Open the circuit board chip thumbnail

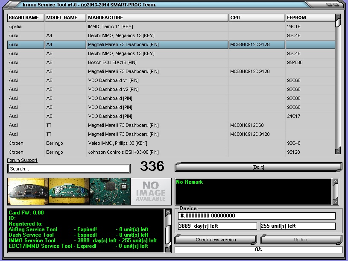[109, 192]
